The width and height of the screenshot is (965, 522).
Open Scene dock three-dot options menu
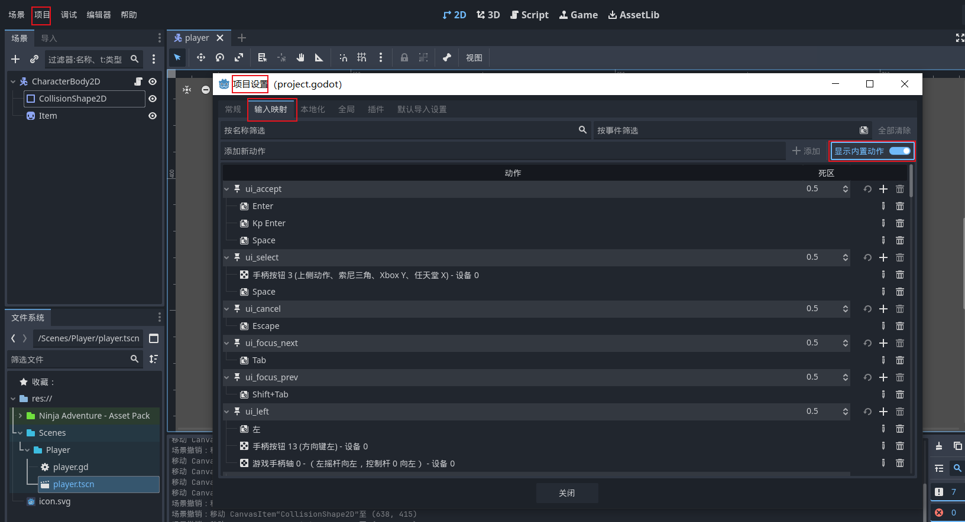[x=154, y=59]
